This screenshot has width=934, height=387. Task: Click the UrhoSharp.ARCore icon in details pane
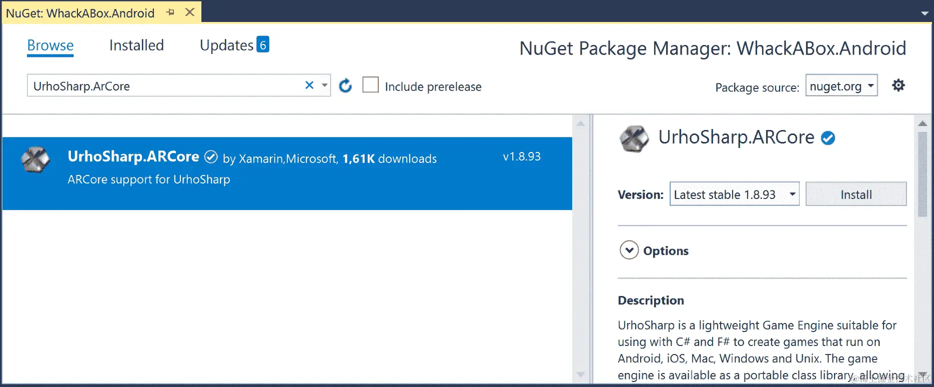pos(634,138)
